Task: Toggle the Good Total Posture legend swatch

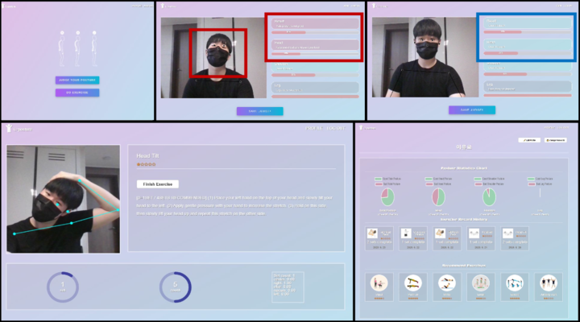Action: click(x=378, y=179)
